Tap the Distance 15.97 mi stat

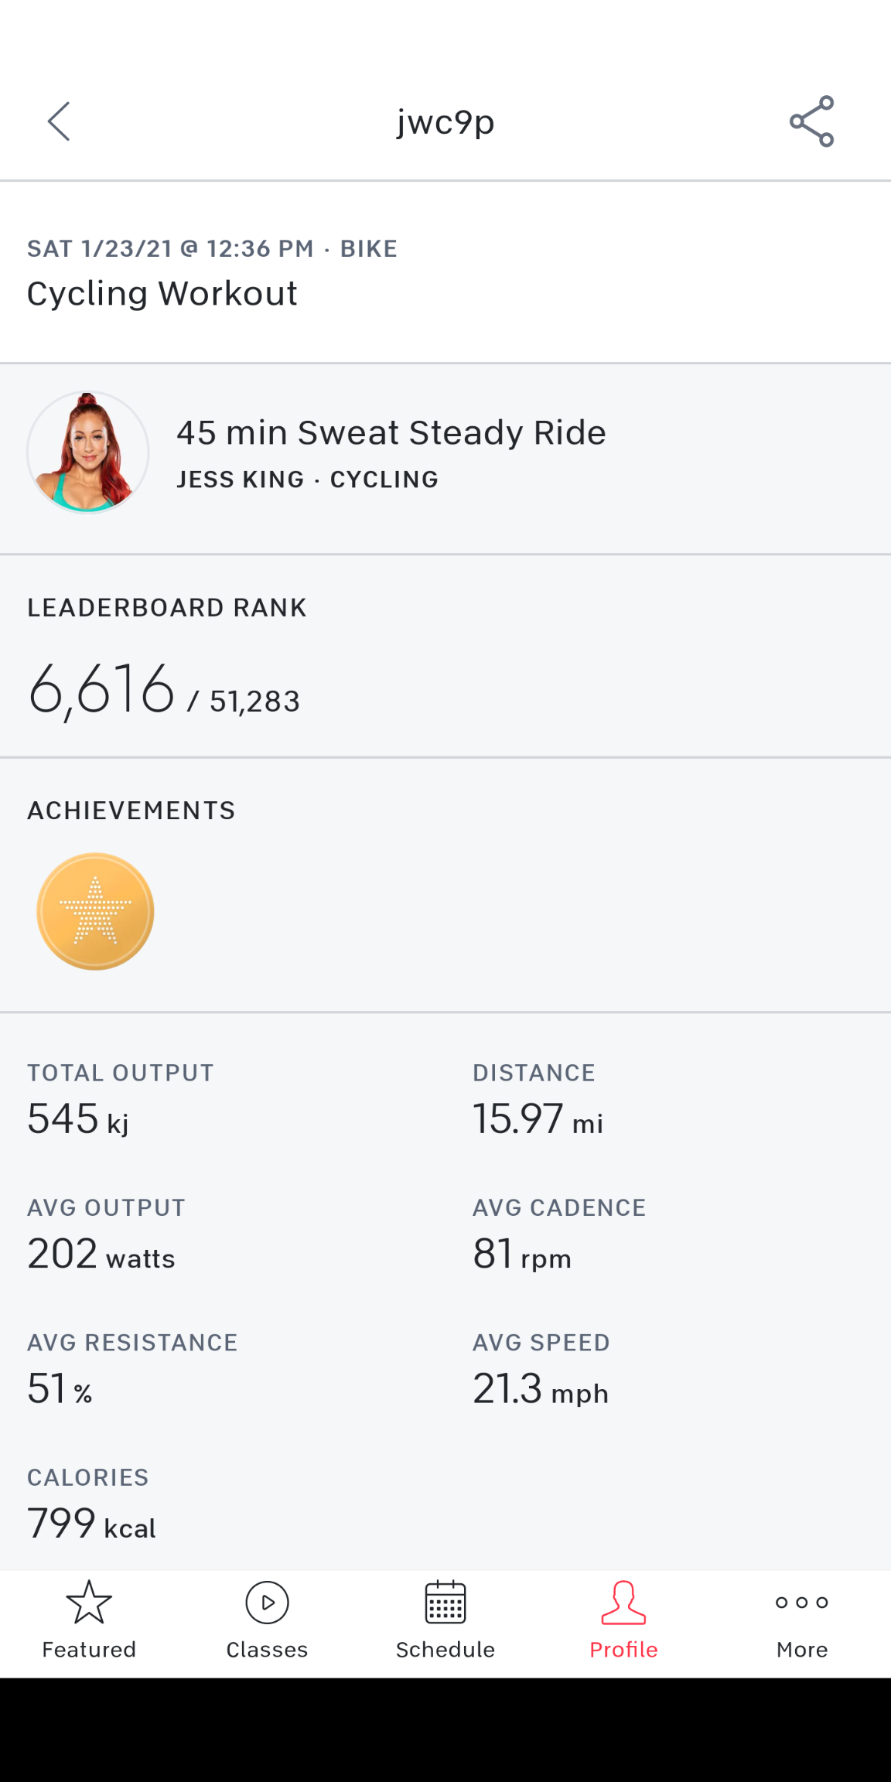538,1118
